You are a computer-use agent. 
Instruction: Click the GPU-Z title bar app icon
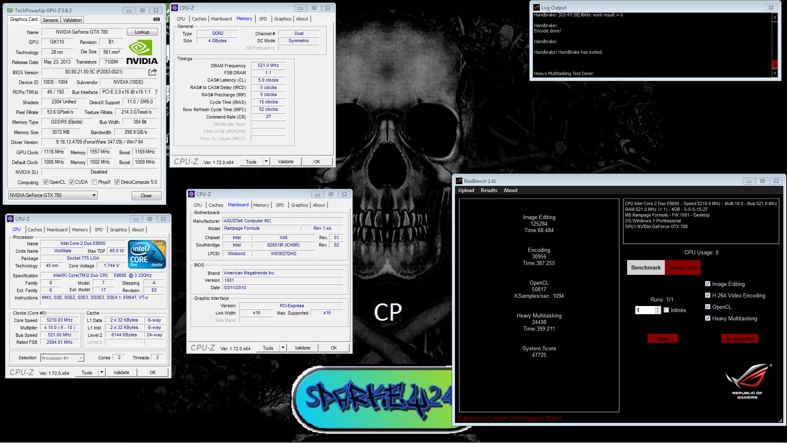10,10
